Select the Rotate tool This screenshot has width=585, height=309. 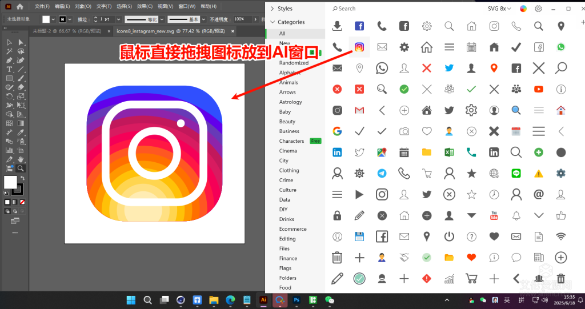coord(9,97)
